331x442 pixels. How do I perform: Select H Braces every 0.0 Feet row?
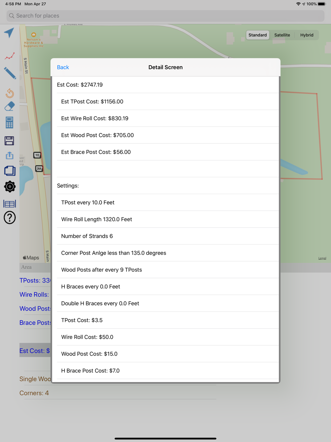point(165,287)
